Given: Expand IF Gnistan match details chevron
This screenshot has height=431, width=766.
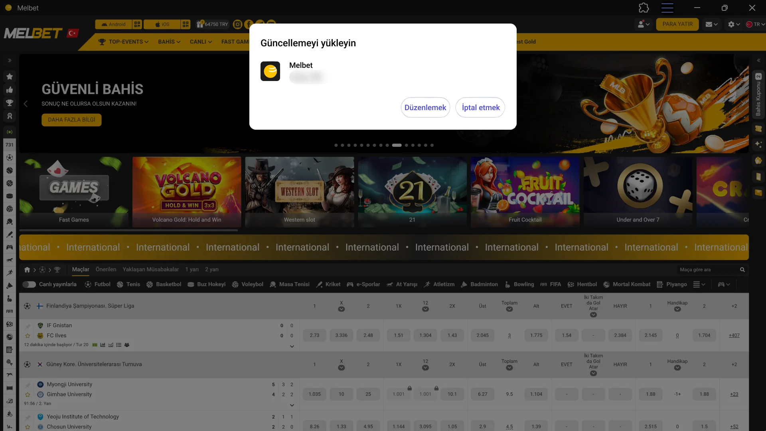Looking at the screenshot, I should click(292, 346).
